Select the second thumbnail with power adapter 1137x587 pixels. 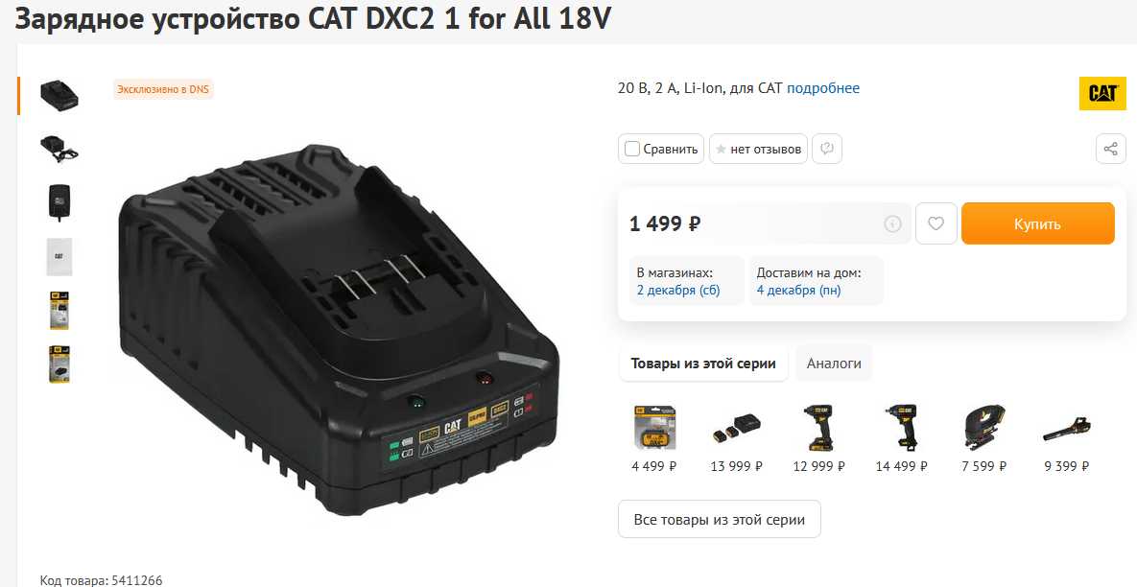[x=59, y=149]
